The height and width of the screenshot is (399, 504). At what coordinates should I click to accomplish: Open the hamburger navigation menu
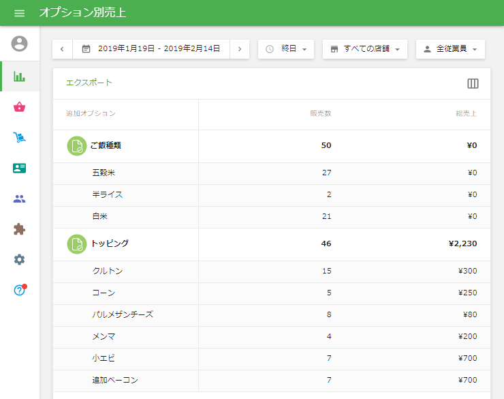coord(19,13)
